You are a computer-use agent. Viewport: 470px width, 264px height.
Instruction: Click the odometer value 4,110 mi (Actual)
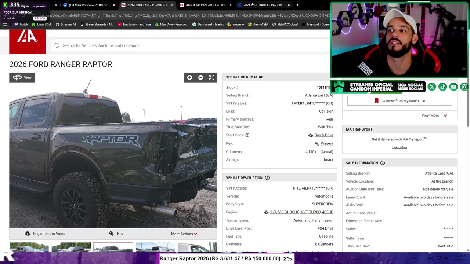point(319,152)
